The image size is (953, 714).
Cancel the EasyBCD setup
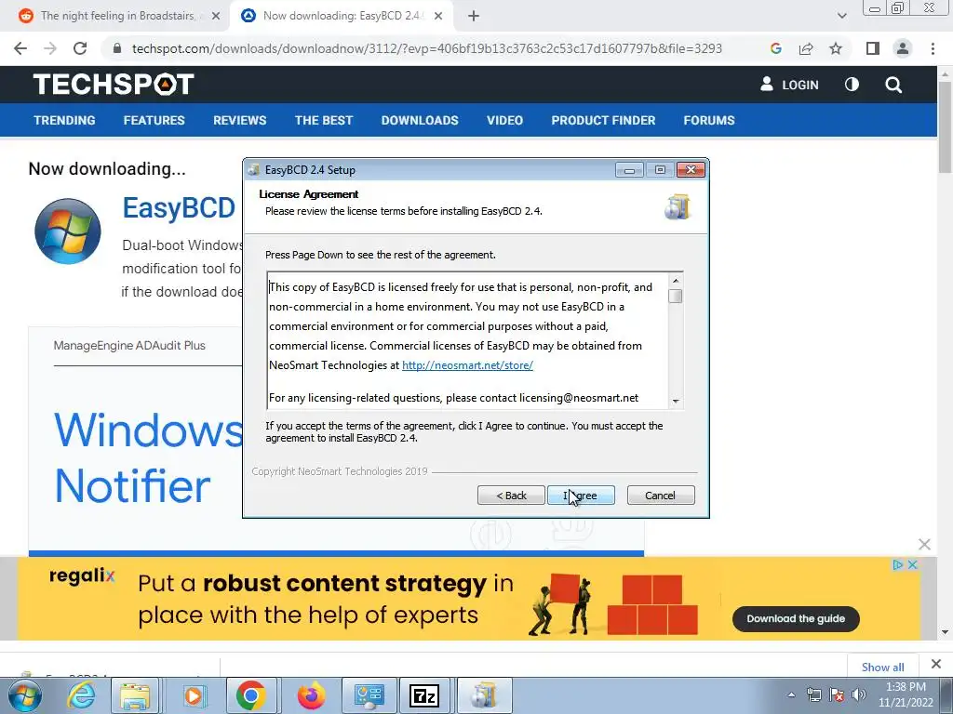click(660, 496)
